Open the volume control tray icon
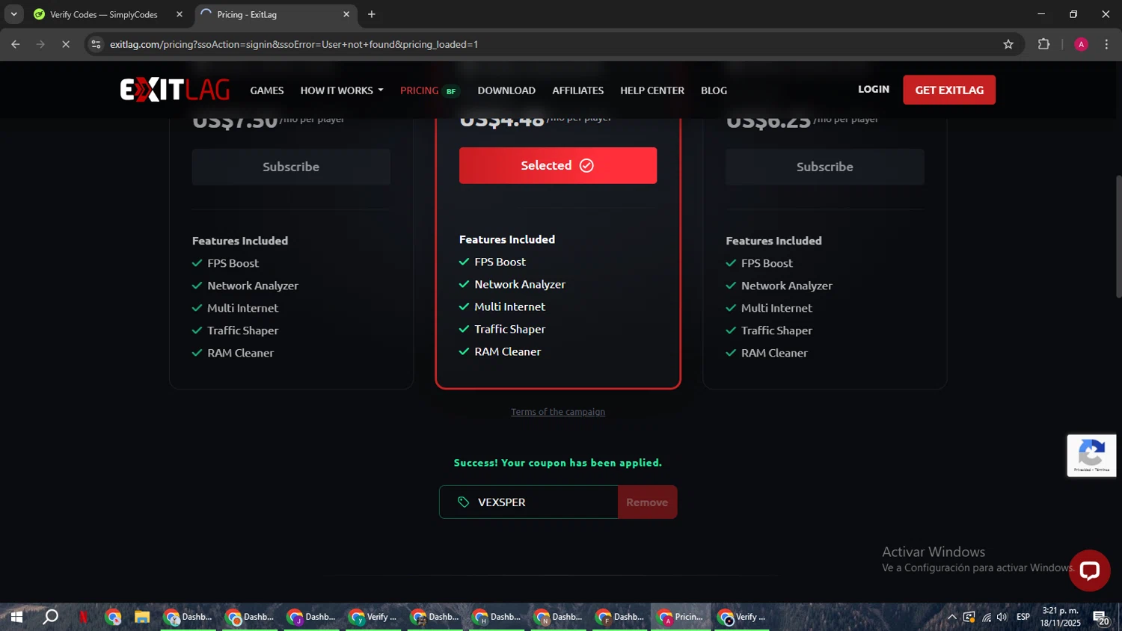The height and width of the screenshot is (631, 1122). point(1002,618)
